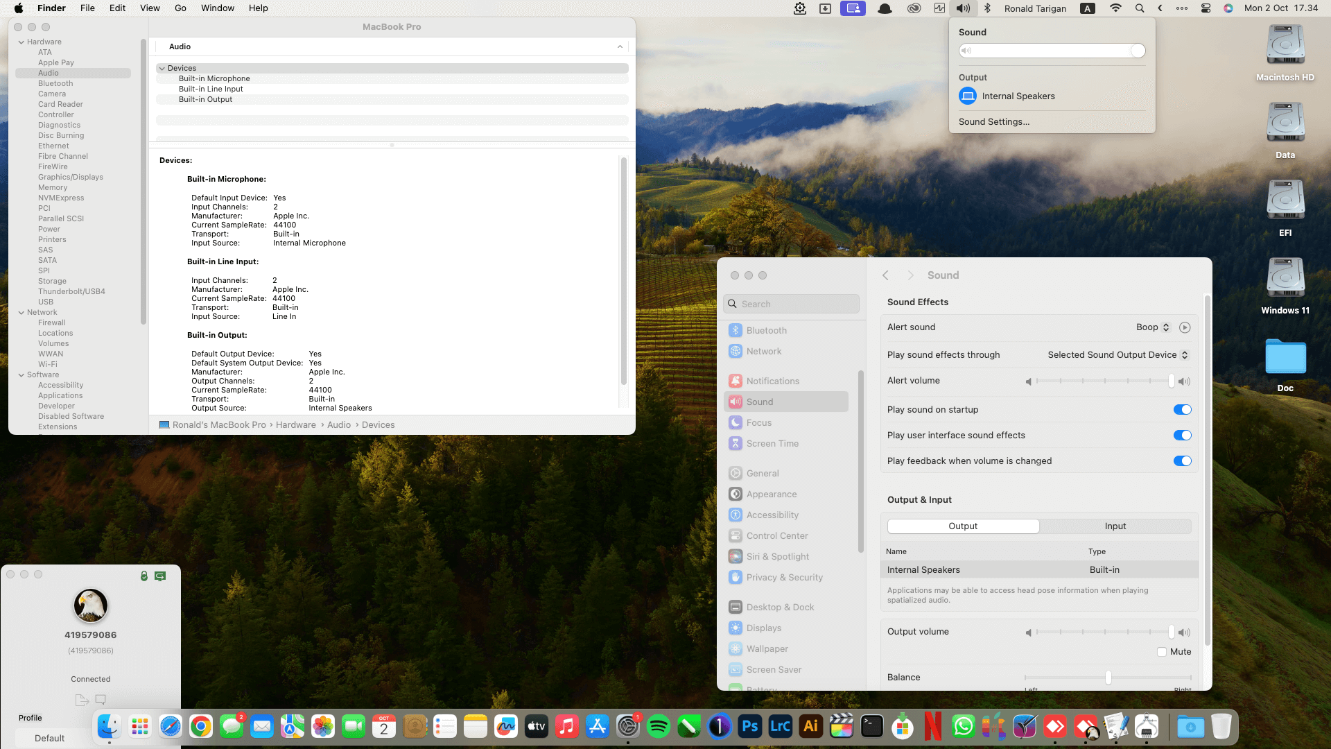Play the alert sound preview

(1185, 327)
